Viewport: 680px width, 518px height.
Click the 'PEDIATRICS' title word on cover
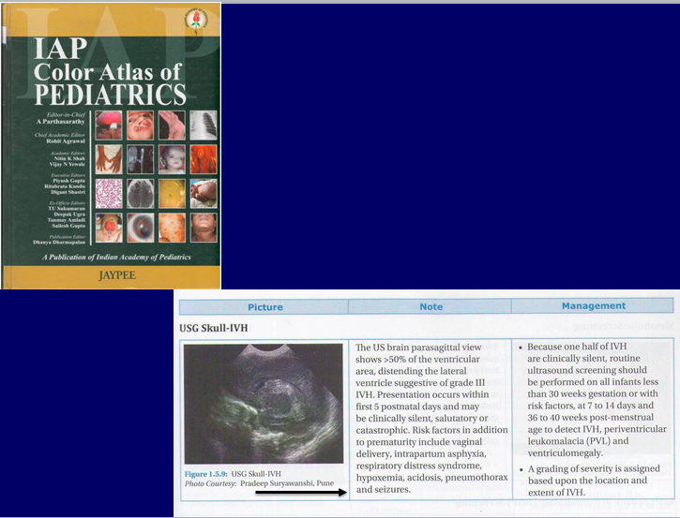click(110, 95)
